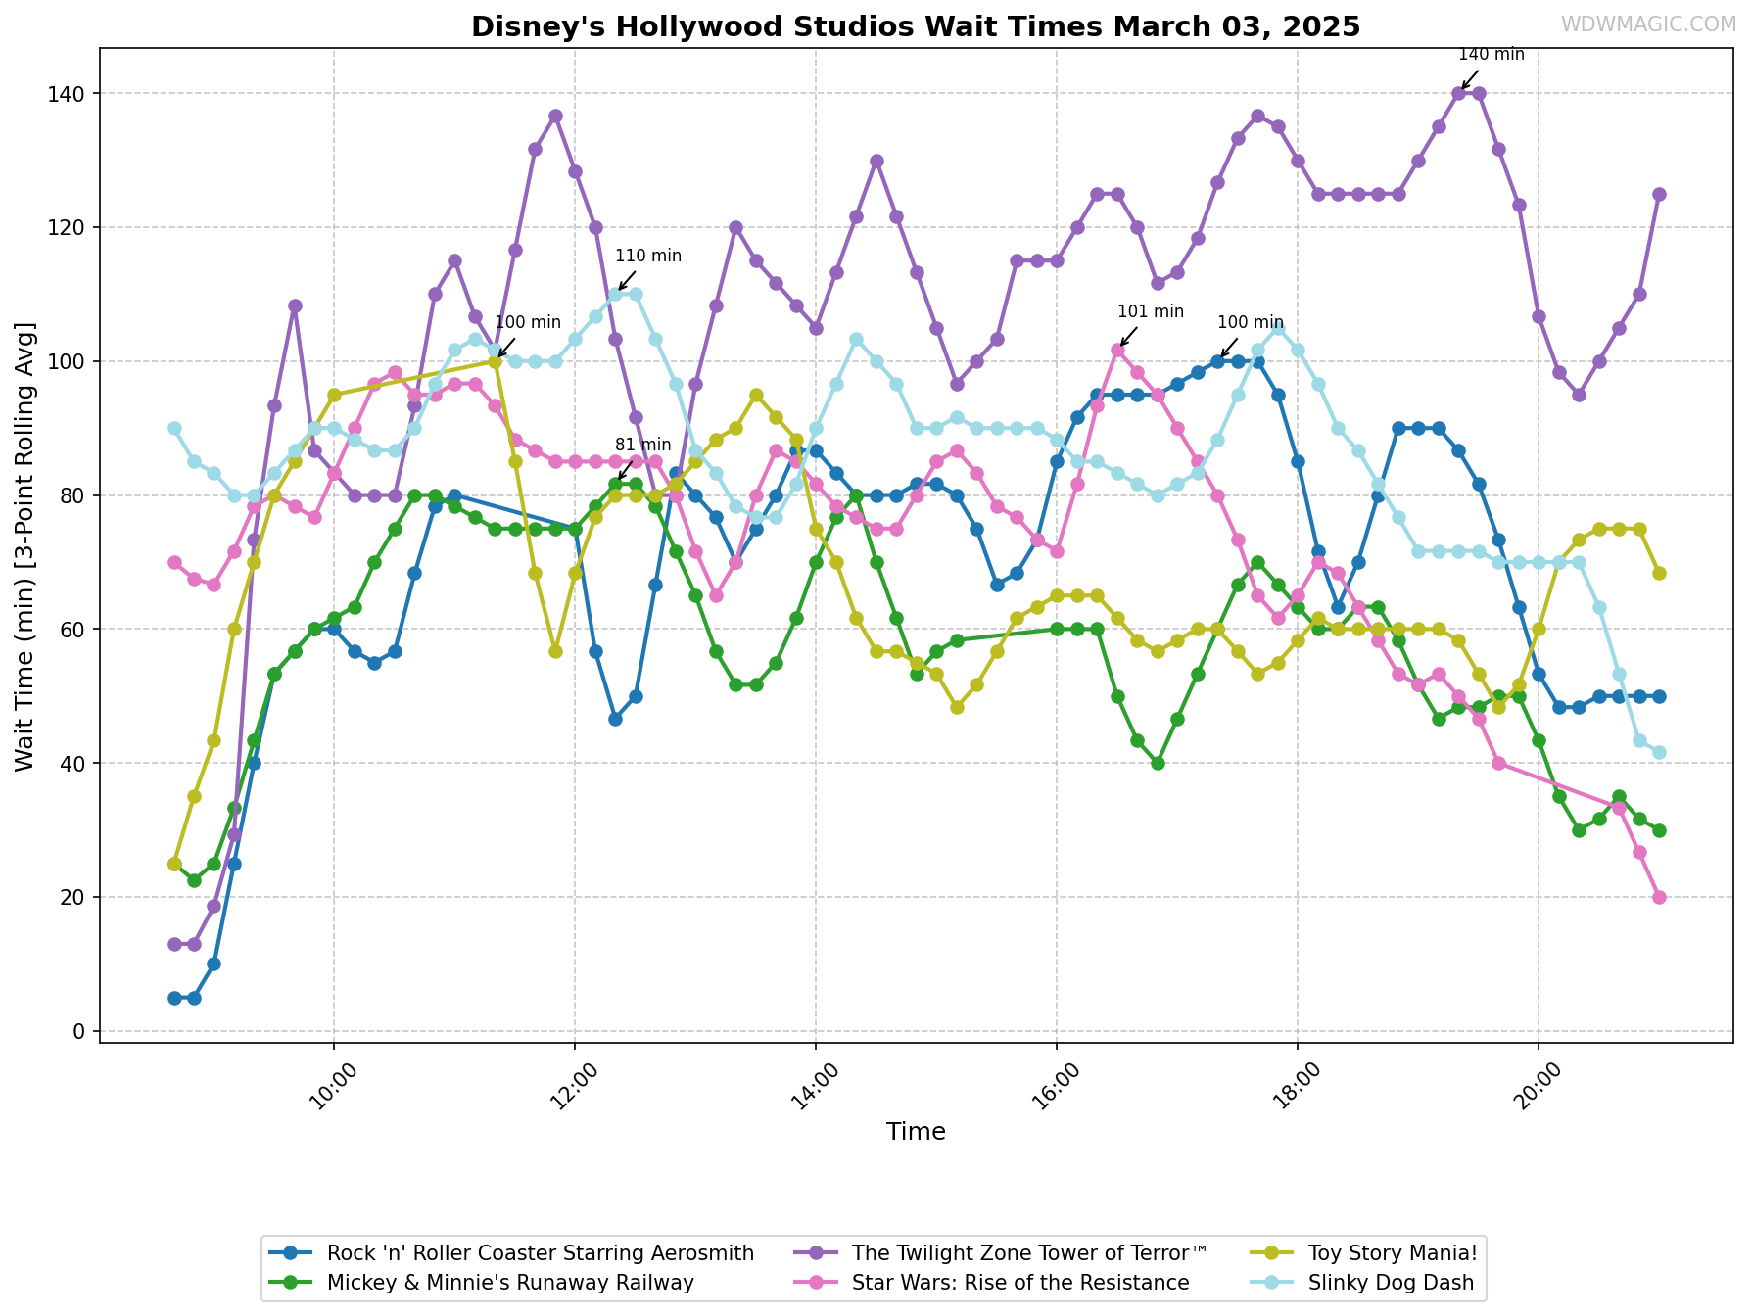1752x1316 pixels.
Task: Click the 110 min annotation label
Action: tap(648, 257)
